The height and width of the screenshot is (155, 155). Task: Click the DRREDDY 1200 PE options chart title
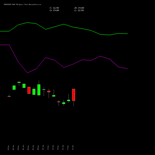tap(22, 5)
